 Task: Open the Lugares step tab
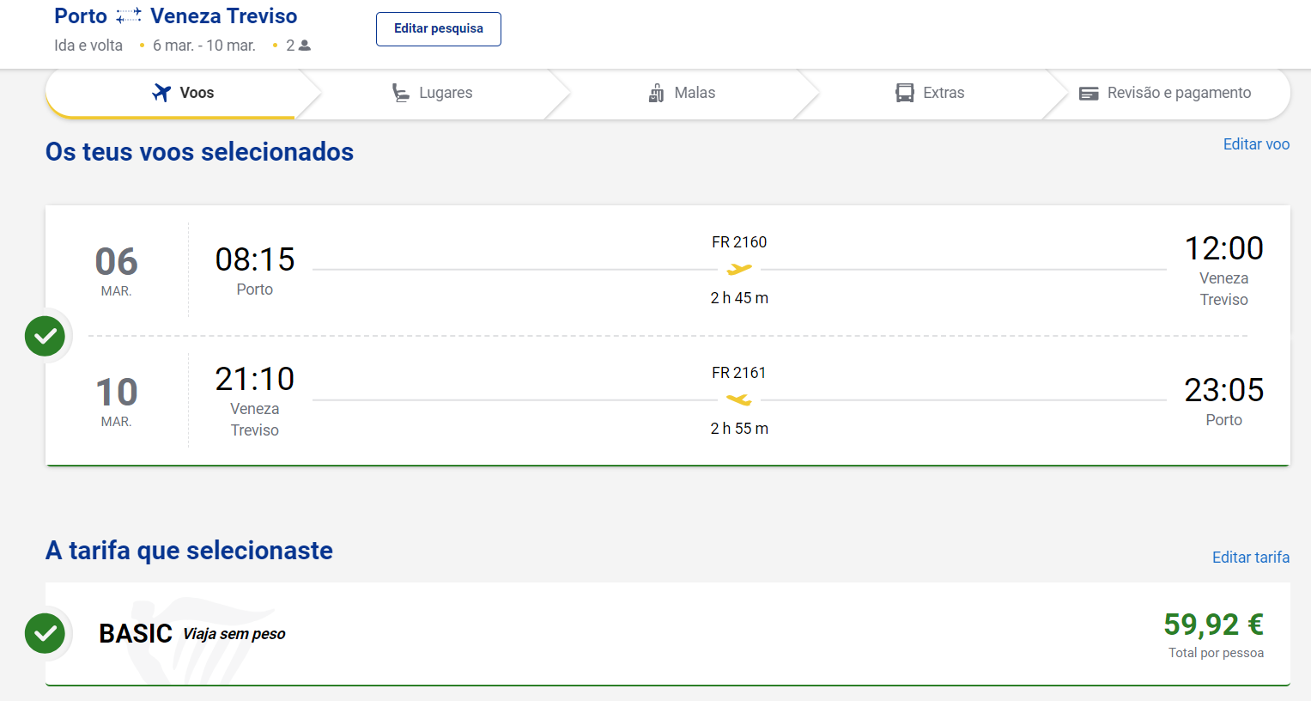tap(432, 93)
